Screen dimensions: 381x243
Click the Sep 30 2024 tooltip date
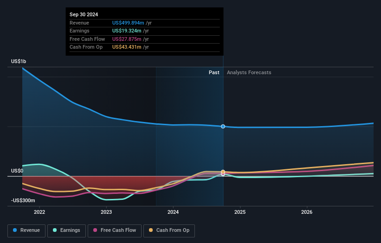(84, 14)
